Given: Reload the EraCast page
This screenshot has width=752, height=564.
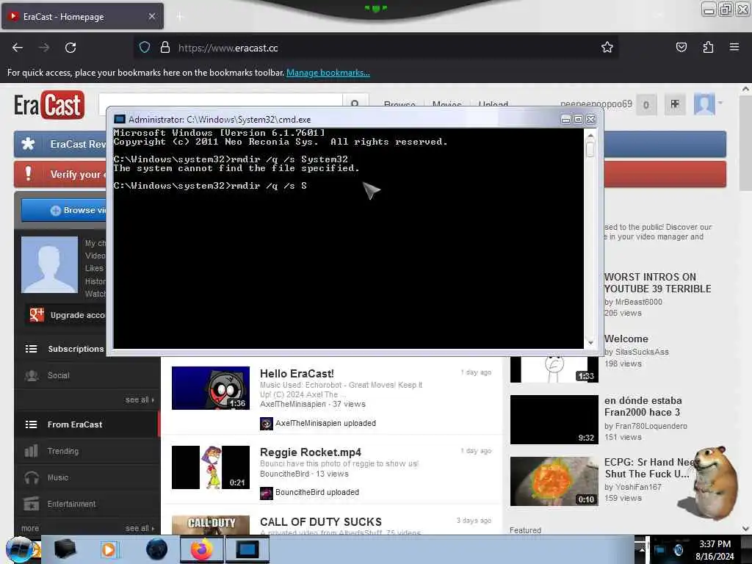Looking at the screenshot, I should point(70,48).
